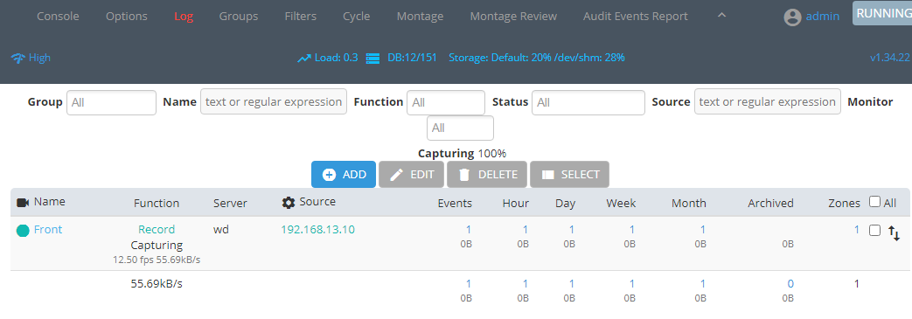The height and width of the screenshot is (319, 912).
Task: Check the All monitors checkbox
Action: tap(874, 202)
